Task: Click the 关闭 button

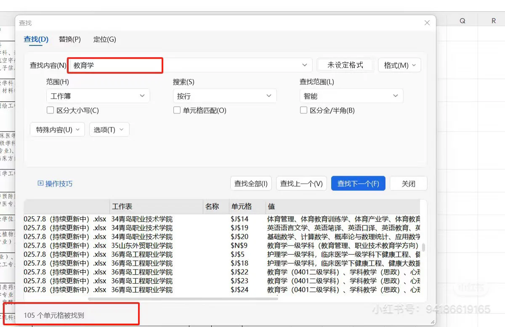Action: [x=409, y=184]
